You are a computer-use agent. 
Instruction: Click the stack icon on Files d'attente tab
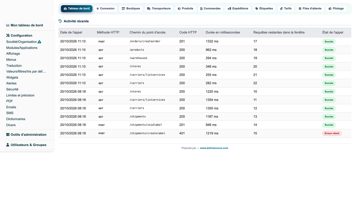pos(300,9)
